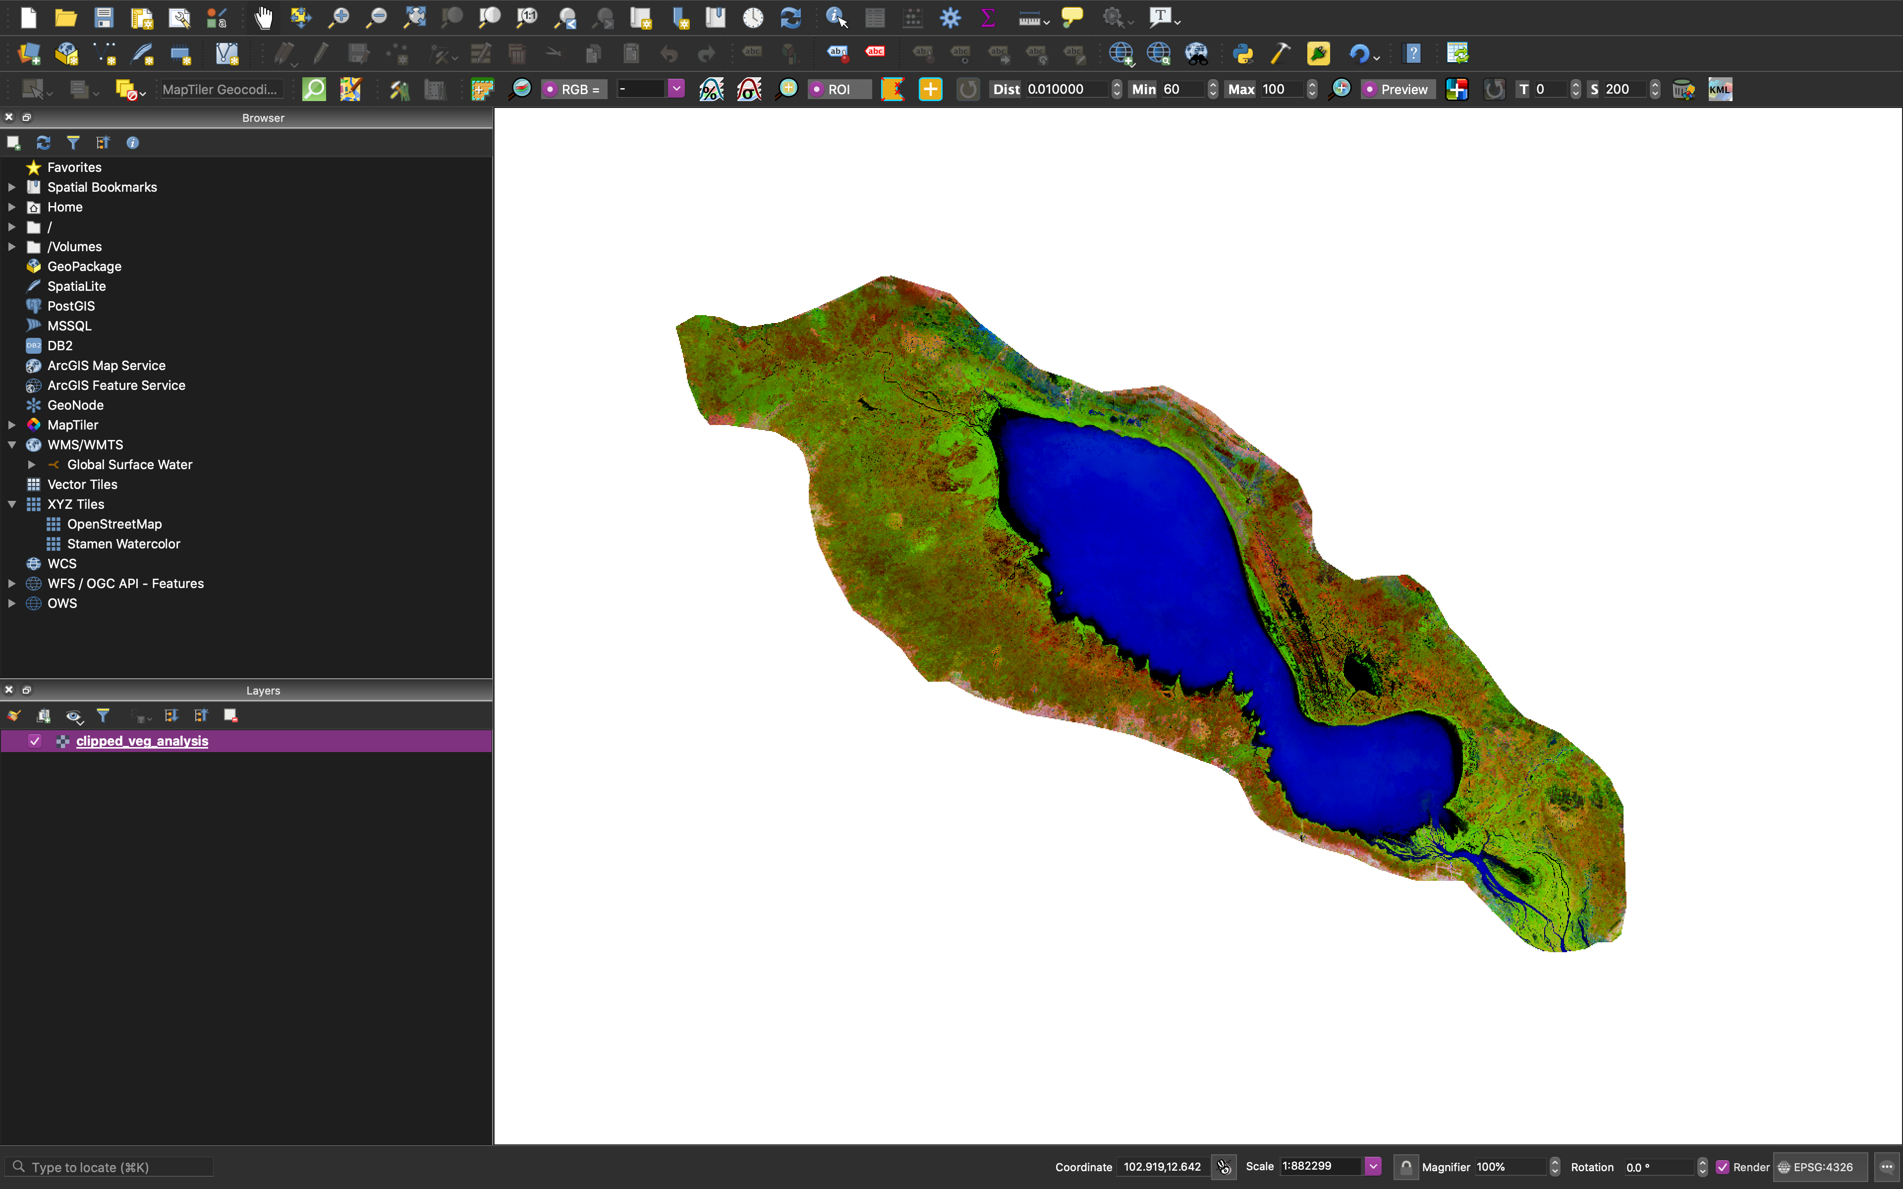Click the KML export icon
The image size is (1903, 1189).
click(1719, 90)
